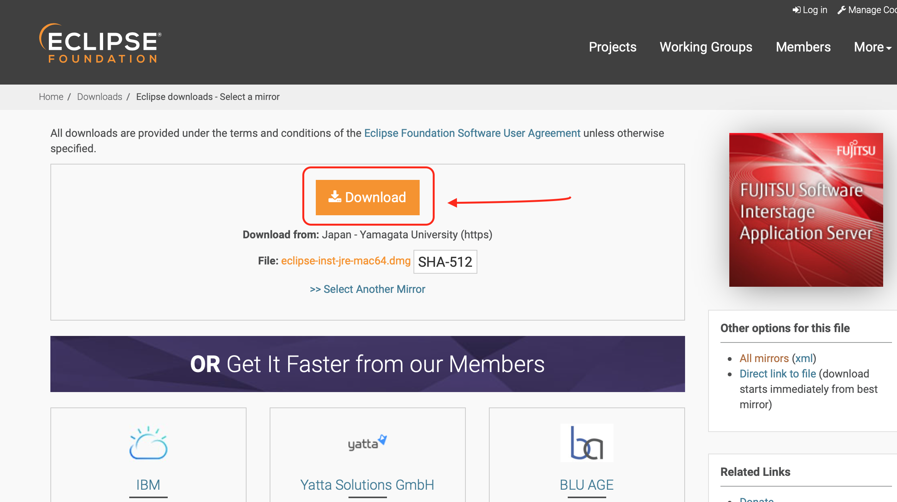
Task: Click 'Eclipse downloads - Select a mirror' breadcrumb text
Action: pos(208,97)
